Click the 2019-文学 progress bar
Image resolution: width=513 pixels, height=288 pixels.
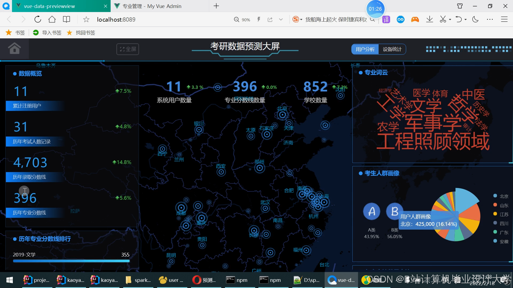pyautogui.click(x=71, y=261)
